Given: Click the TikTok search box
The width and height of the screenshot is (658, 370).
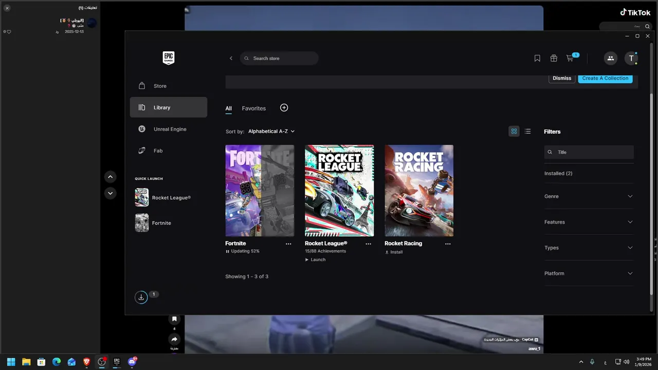Looking at the screenshot, I should coord(626,26).
